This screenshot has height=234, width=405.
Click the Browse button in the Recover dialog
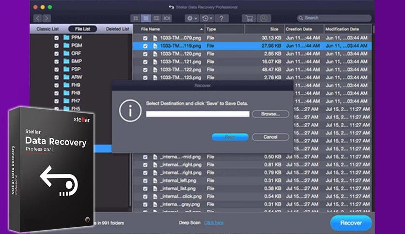pyautogui.click(x=270, y=114)
